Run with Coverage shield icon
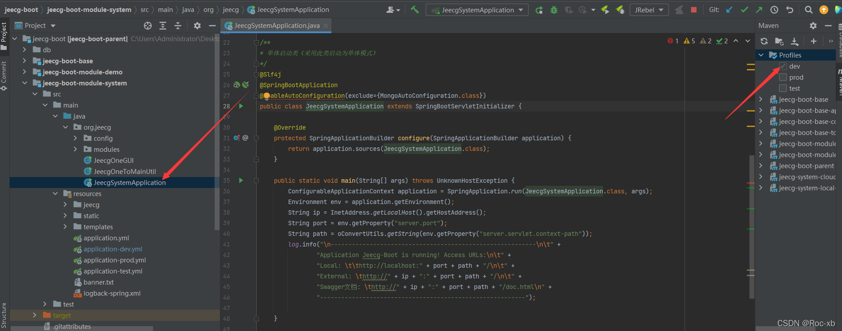Image resolution: width=842 pixels, height=331 pixels. coord(569,10)
